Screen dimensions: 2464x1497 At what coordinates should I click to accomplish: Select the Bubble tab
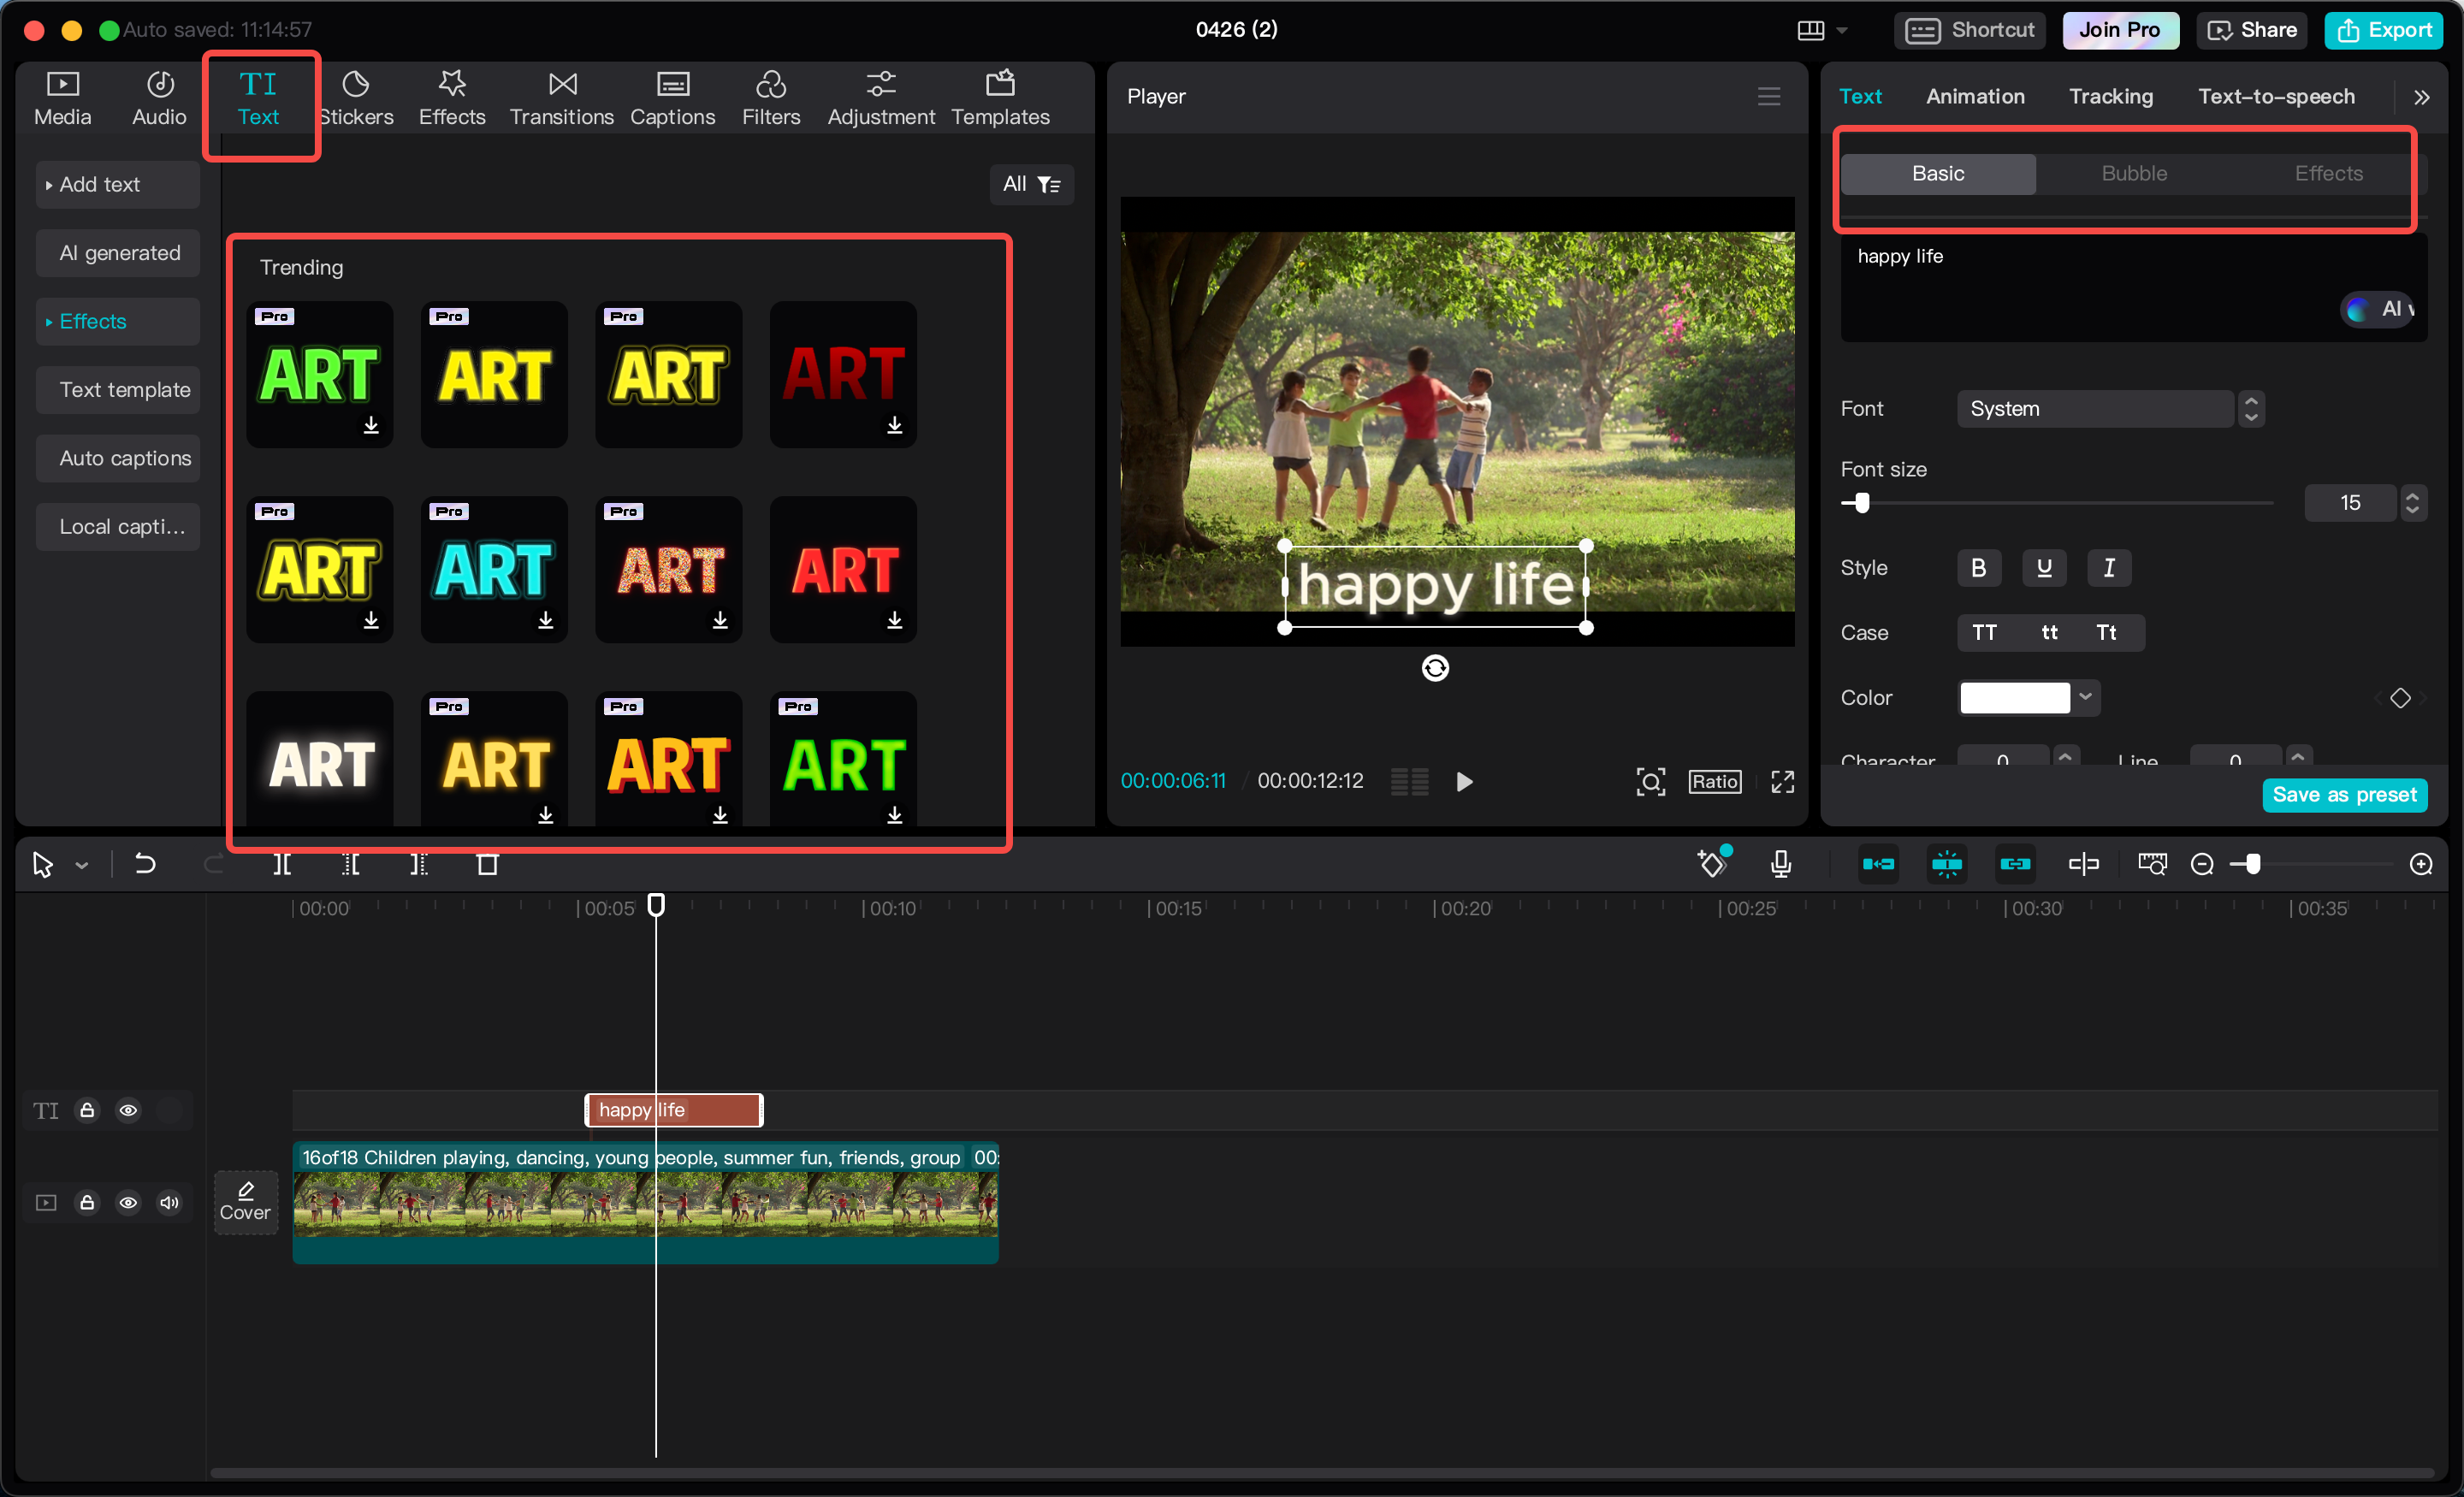pos(2133,173)
